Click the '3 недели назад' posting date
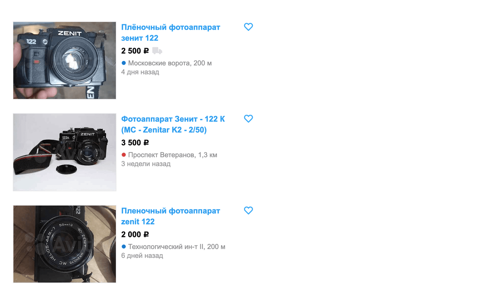This screenshot has width=493, height=306. (x=146, y=164)
